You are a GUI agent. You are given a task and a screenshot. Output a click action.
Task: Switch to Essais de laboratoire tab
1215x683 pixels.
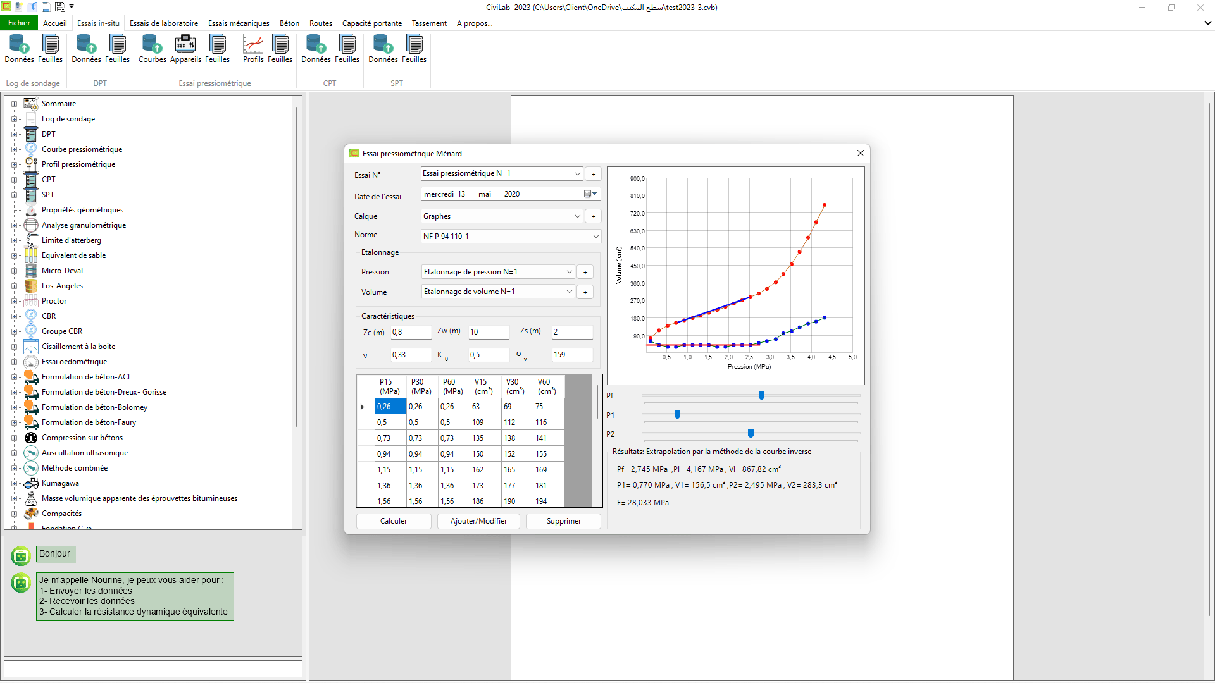tap(164, 23)
